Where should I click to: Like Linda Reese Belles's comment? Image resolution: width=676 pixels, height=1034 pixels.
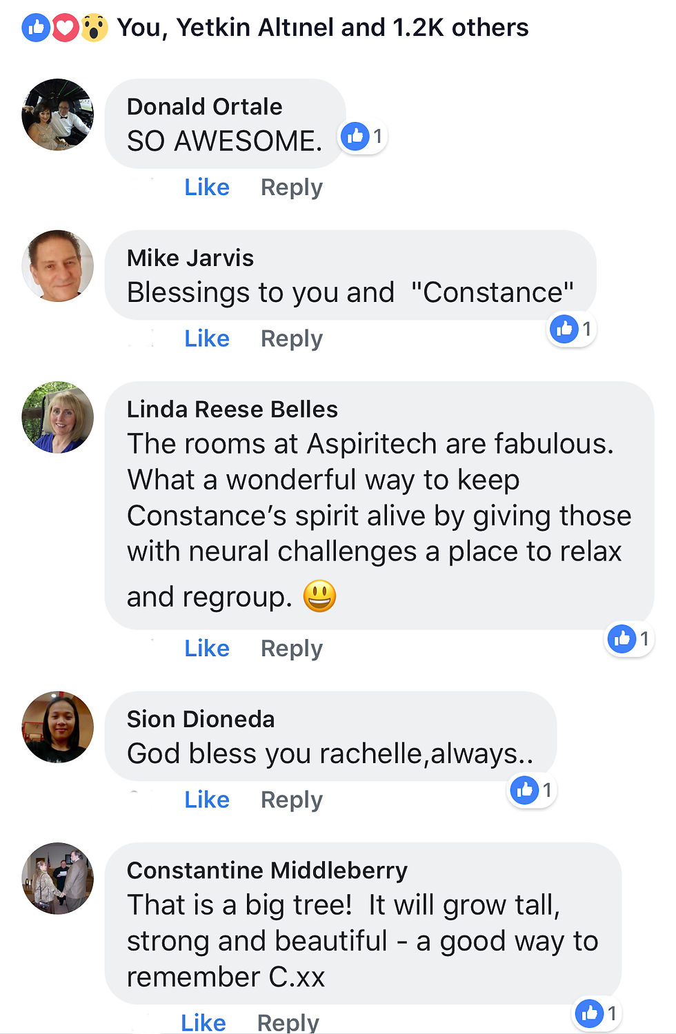(207, 648)
